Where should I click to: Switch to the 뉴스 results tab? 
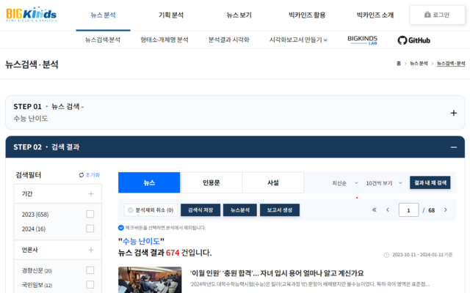click(149, 182)
